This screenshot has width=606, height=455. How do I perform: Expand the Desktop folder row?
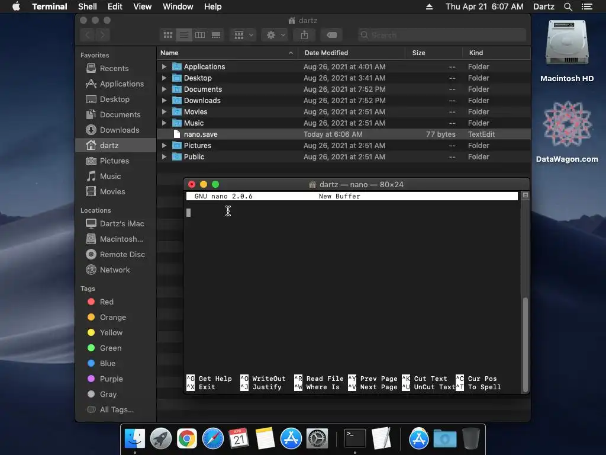(164, 78)
